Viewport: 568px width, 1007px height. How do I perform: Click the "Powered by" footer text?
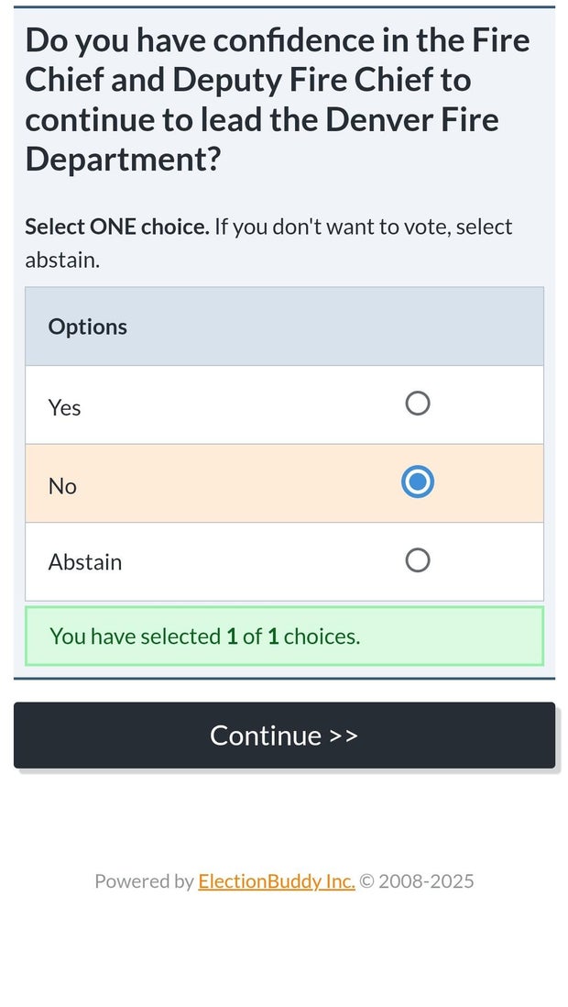144,881
